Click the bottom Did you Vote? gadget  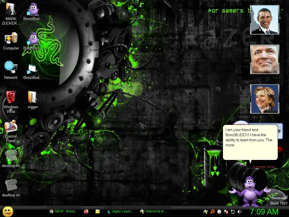coord(265,99)
